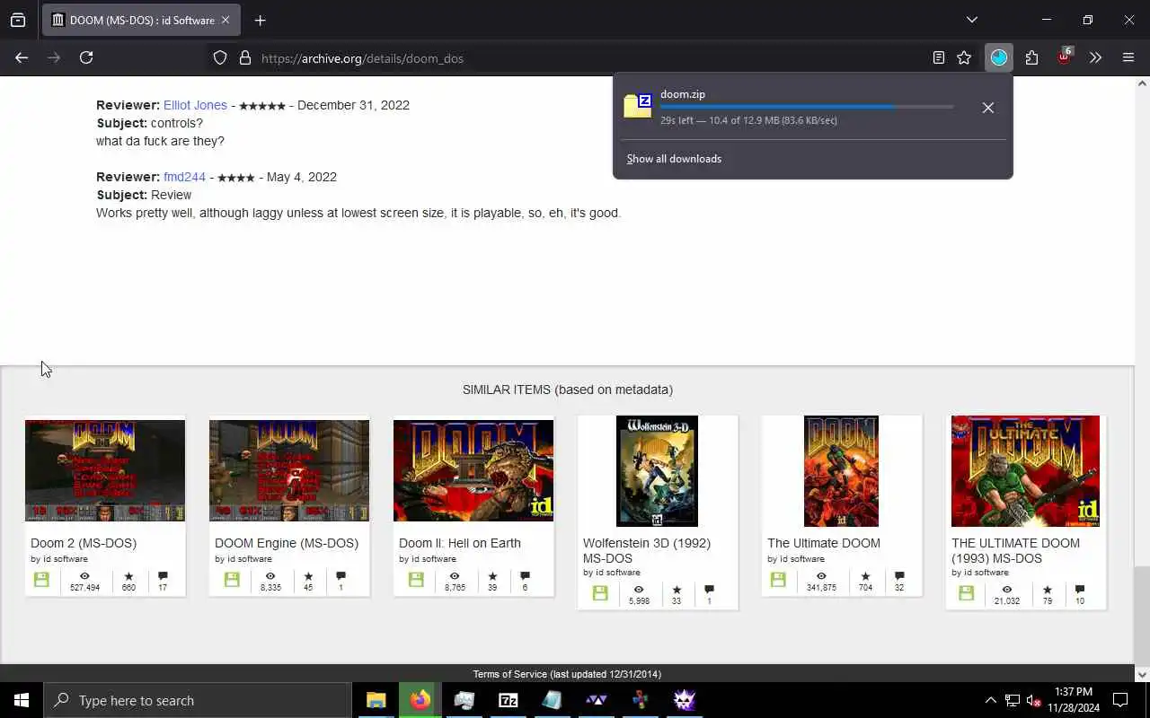Open the Extensions puzzle-piece icon
1150x718 pixels.
(x=1031, y=57)
